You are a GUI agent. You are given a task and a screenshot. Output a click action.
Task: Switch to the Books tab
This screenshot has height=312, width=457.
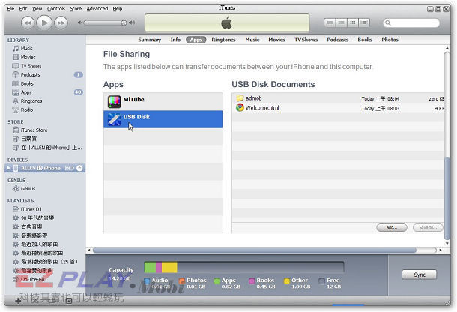point(365,40)
